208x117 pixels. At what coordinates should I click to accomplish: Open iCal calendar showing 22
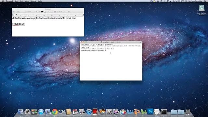pos(75,112)
